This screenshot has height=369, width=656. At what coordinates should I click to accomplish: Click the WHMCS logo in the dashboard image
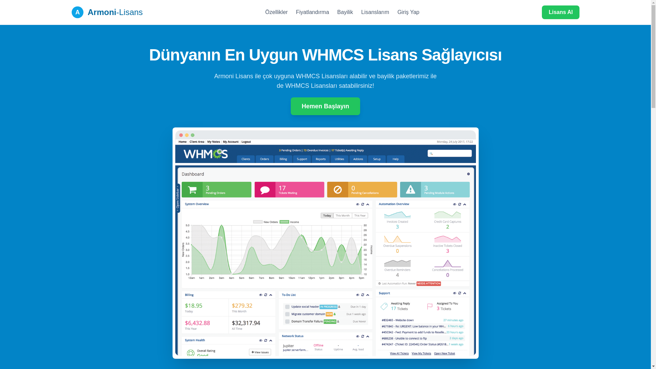205,154
